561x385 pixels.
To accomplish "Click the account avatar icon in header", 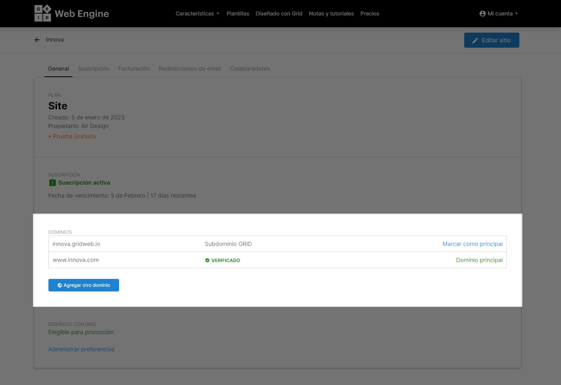I will [482, 14].
